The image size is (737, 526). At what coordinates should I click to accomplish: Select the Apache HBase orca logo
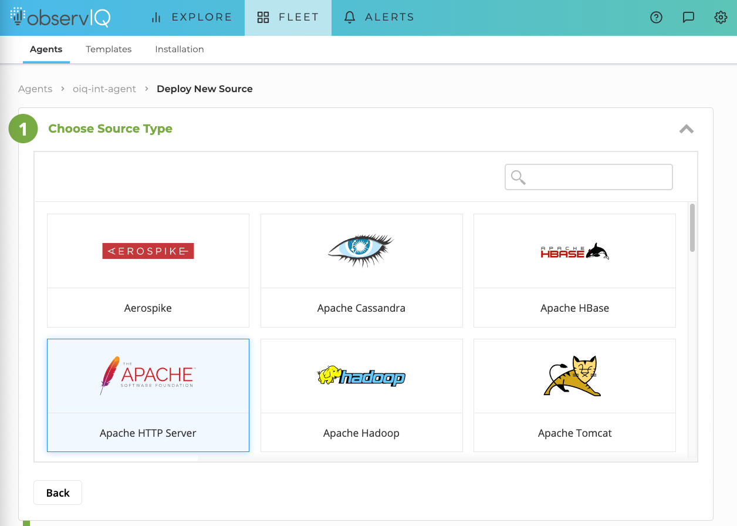(x=574, y=251)
